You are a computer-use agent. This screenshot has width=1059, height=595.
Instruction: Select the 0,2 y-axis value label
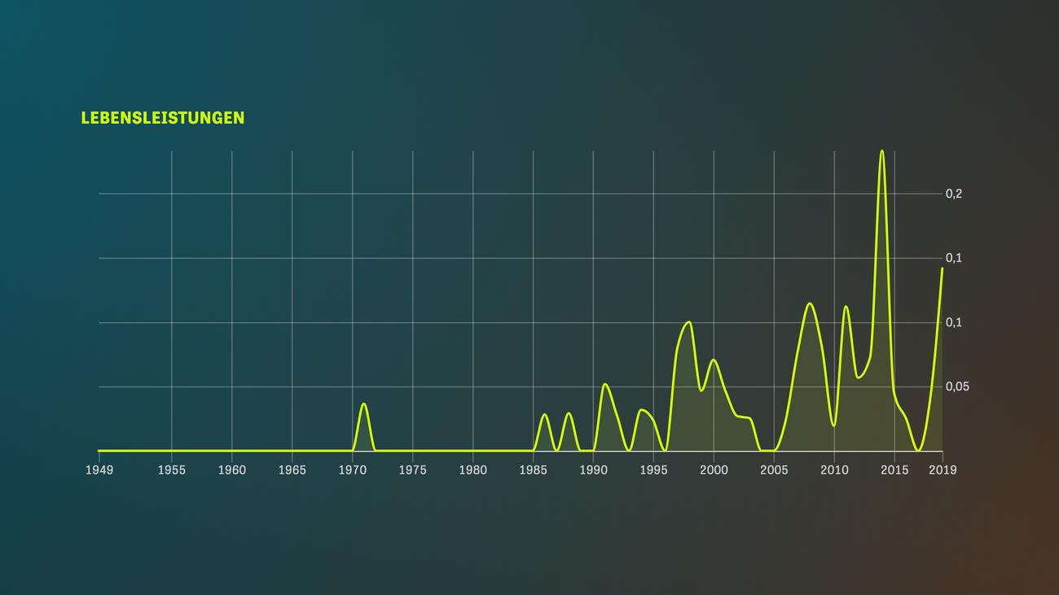coord(954,194)
